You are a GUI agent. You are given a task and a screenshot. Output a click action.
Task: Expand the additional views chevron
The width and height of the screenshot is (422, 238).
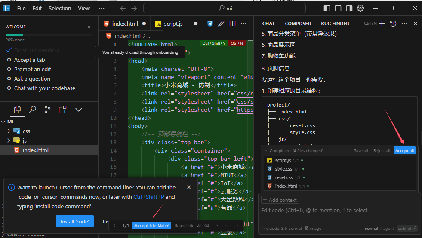pyautogui.click(x=79, y=110)
